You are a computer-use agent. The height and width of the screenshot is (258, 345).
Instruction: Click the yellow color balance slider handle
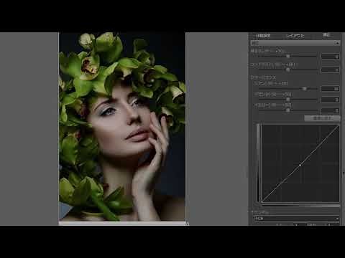tap(288, 110)
